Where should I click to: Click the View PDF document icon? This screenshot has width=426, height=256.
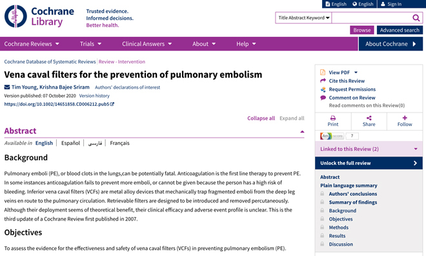(x=323, y=72)
